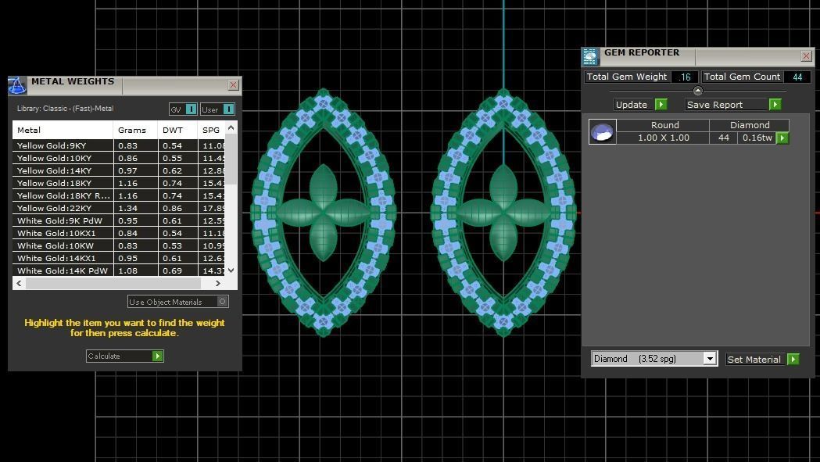The height and width of the screenshot is (462, 820).
Task: Click the horizontal scrollbar in the metal table
Action: pyautogui.click(x=113, y=283)
